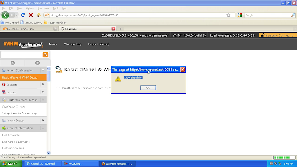Open the Windows Start menu

11,164
